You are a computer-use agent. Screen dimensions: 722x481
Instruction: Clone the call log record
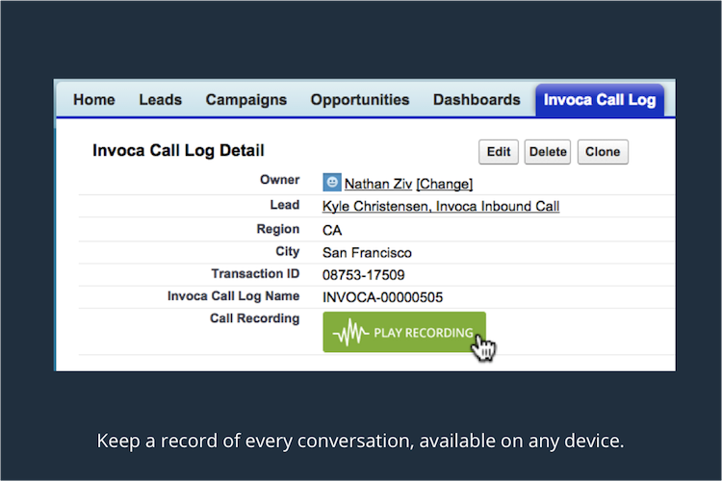click(603, 152)
